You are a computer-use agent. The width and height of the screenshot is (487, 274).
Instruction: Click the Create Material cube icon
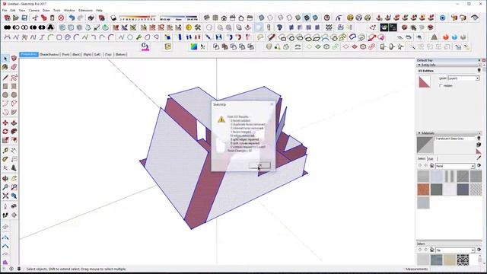pos(479,145)
